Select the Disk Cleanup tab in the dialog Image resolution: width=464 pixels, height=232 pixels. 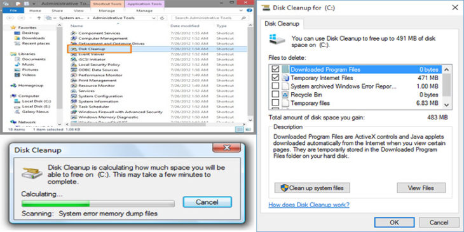click(x=282, y=24)
